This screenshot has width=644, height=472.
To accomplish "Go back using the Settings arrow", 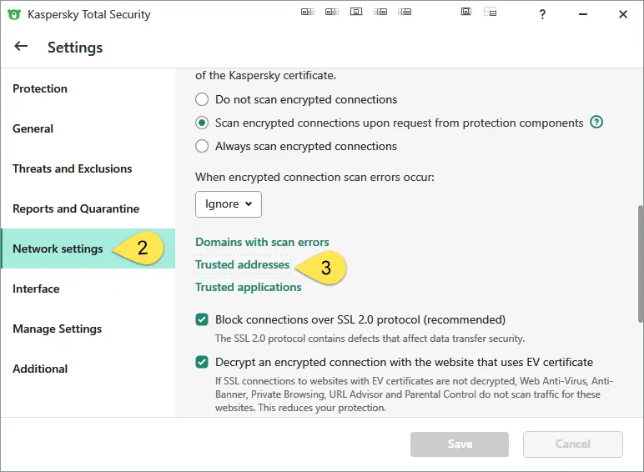I will click(x=21, y=47).
